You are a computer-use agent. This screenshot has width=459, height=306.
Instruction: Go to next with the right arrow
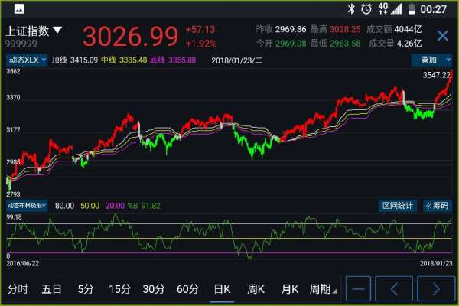435,289
